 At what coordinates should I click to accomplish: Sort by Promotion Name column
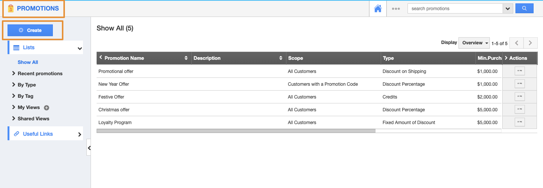point(186,58)
